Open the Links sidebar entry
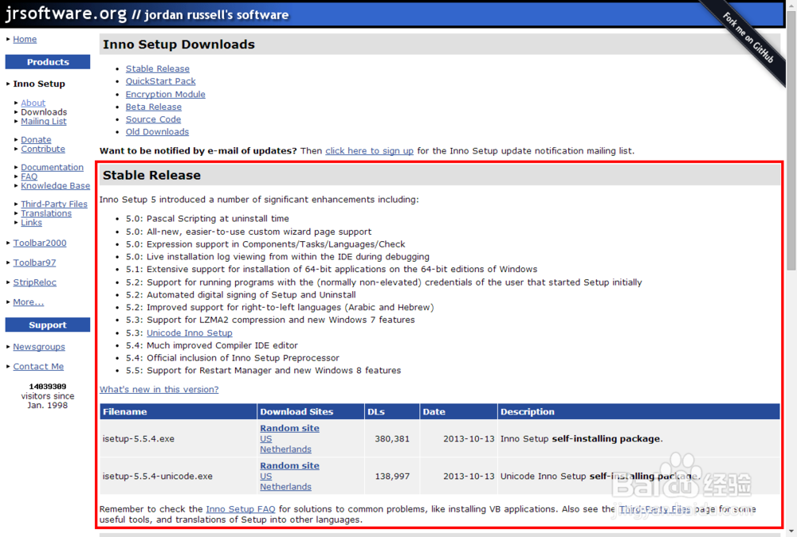The width and height of the screenshot is (797, 537). pos(32,222)
